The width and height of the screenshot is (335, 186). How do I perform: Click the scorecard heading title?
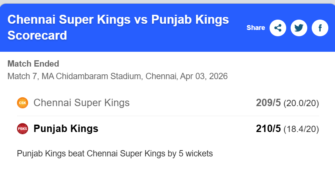pyautogui.click(x=118, y=20)
